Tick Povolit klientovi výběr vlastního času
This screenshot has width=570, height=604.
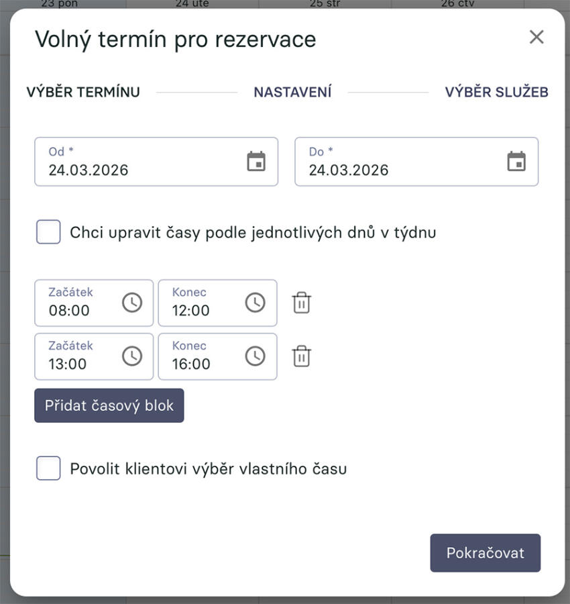click(x=48, y=468)
